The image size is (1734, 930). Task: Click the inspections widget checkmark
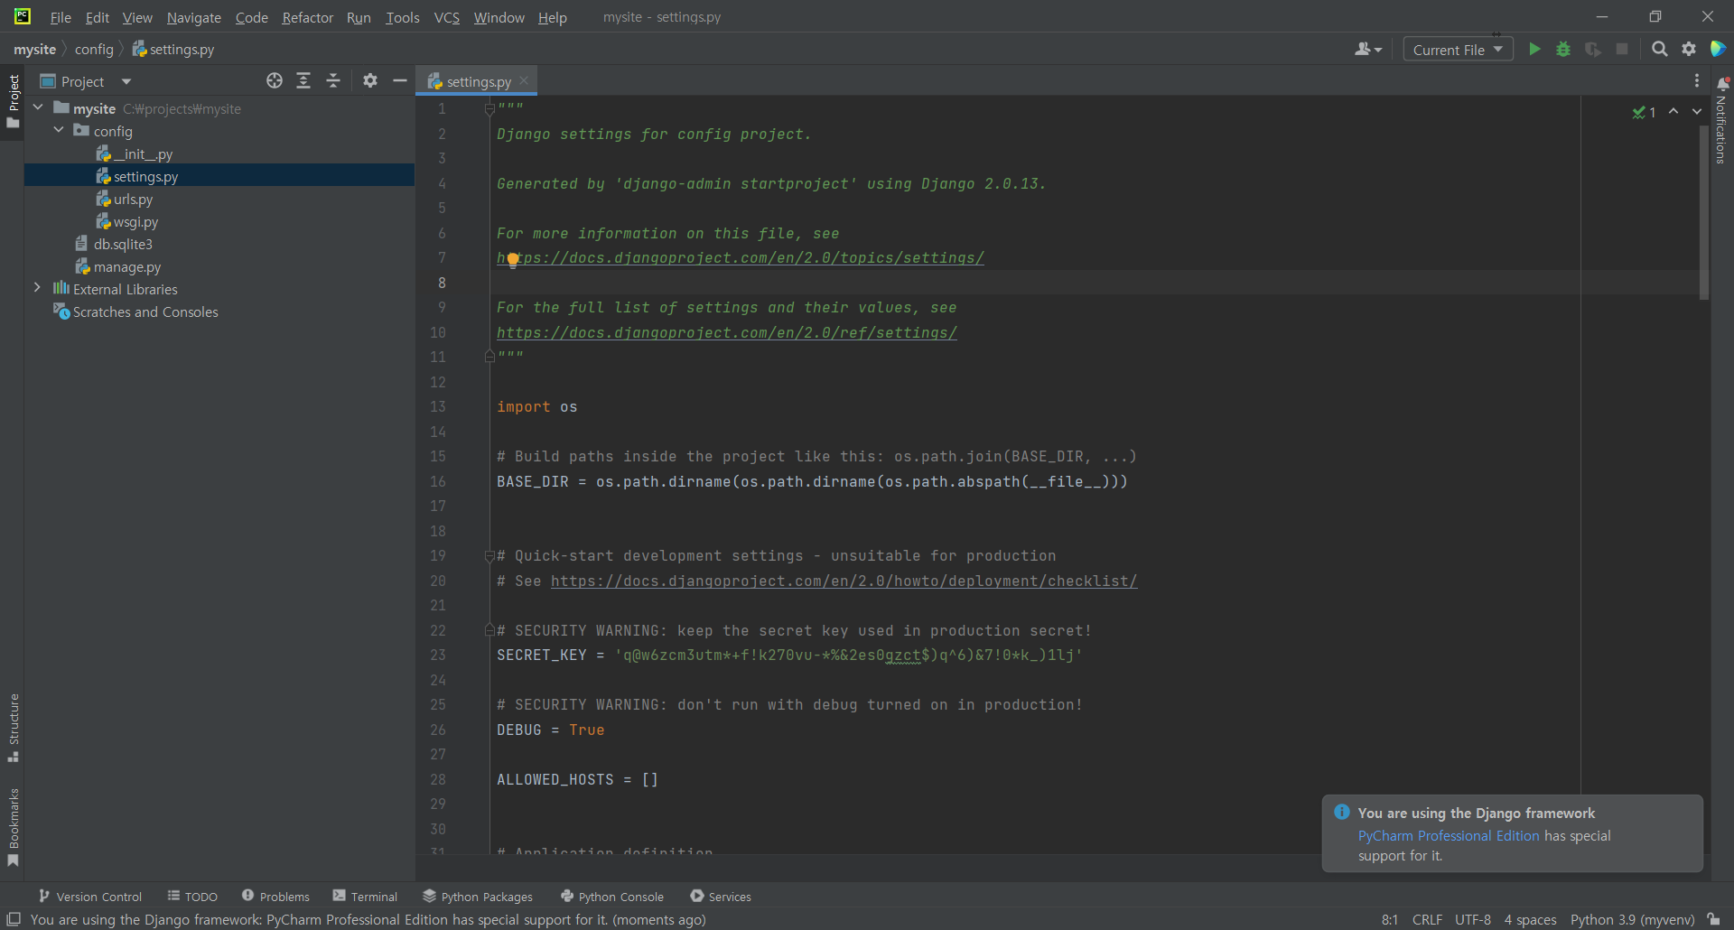1644,112
